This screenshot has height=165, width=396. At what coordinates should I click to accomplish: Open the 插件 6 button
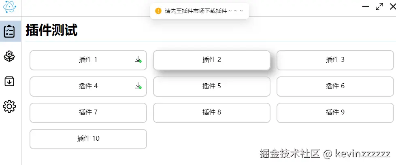coord(335,86)
